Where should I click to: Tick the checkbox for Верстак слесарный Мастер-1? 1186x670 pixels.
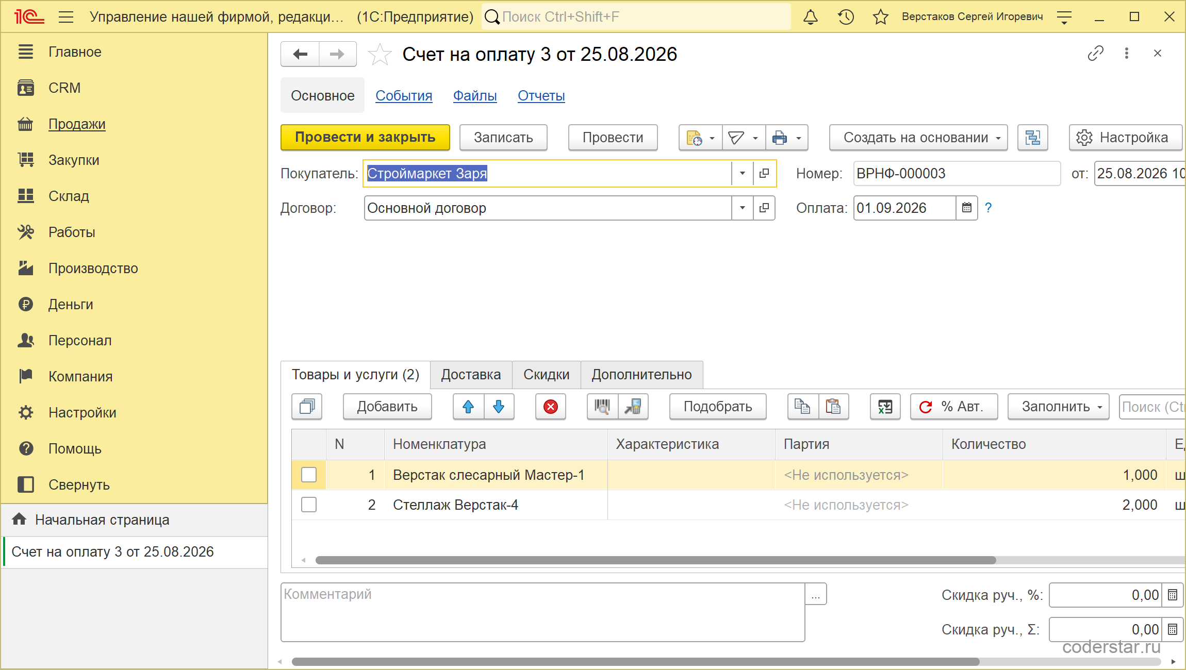pos(309,475)
